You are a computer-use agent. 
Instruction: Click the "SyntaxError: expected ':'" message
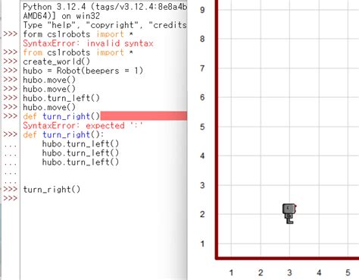pos(83,125)
